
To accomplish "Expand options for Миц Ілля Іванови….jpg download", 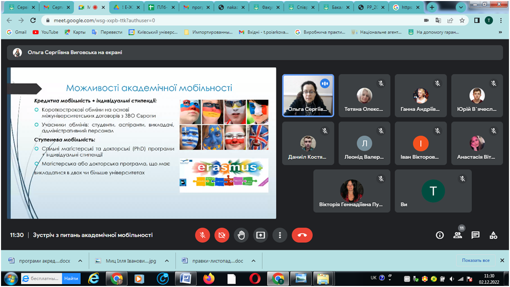I will pos(167,260).
